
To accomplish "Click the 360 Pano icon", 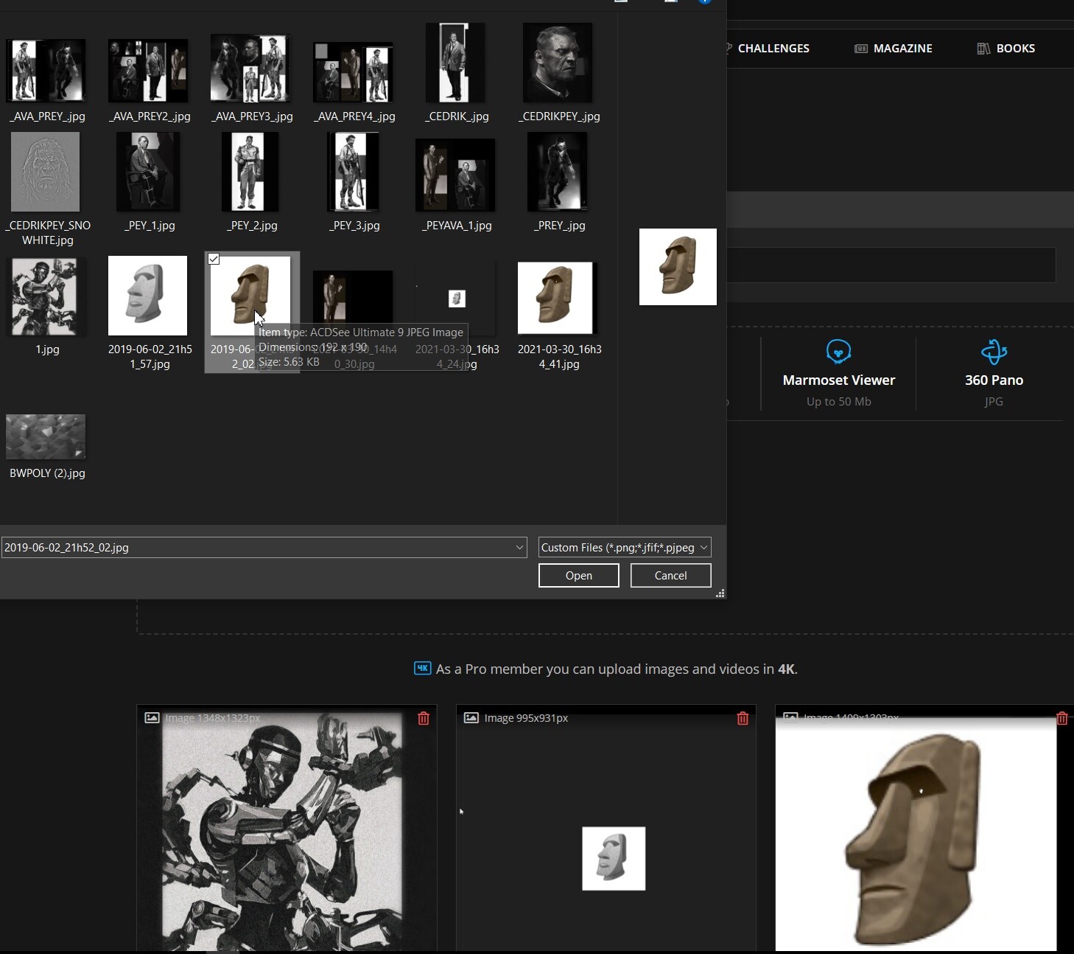I will (994, 352).
